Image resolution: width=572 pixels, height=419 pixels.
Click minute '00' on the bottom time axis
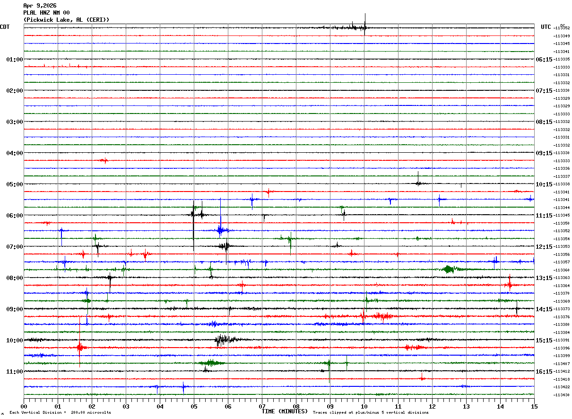tap(24, 406)
